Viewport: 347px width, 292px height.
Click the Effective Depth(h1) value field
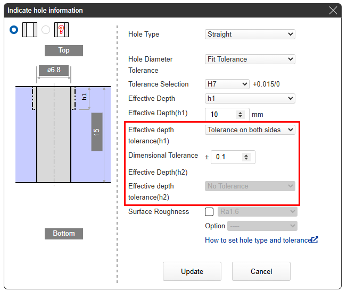tap(221, 115)
